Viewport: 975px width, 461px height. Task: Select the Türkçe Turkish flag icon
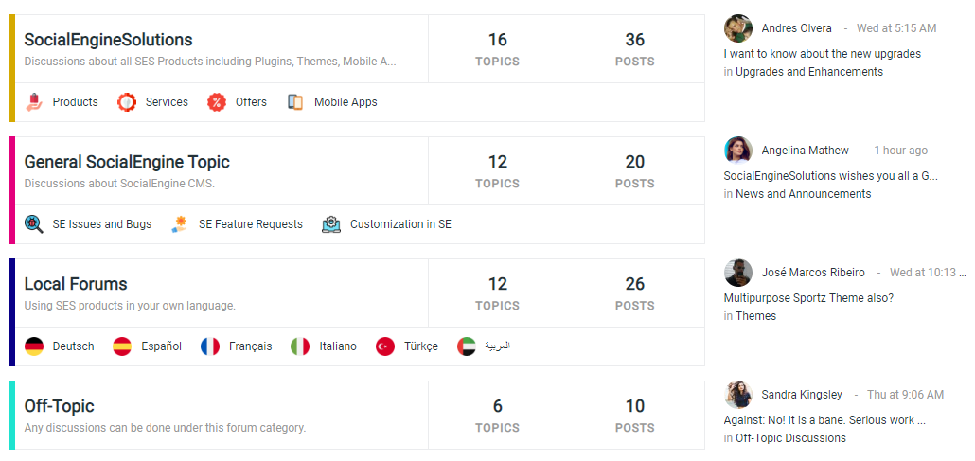coord(385,346)
